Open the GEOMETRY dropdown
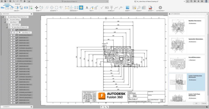The image size is (209, 109). pyautogui.click(x=54, y=11)
